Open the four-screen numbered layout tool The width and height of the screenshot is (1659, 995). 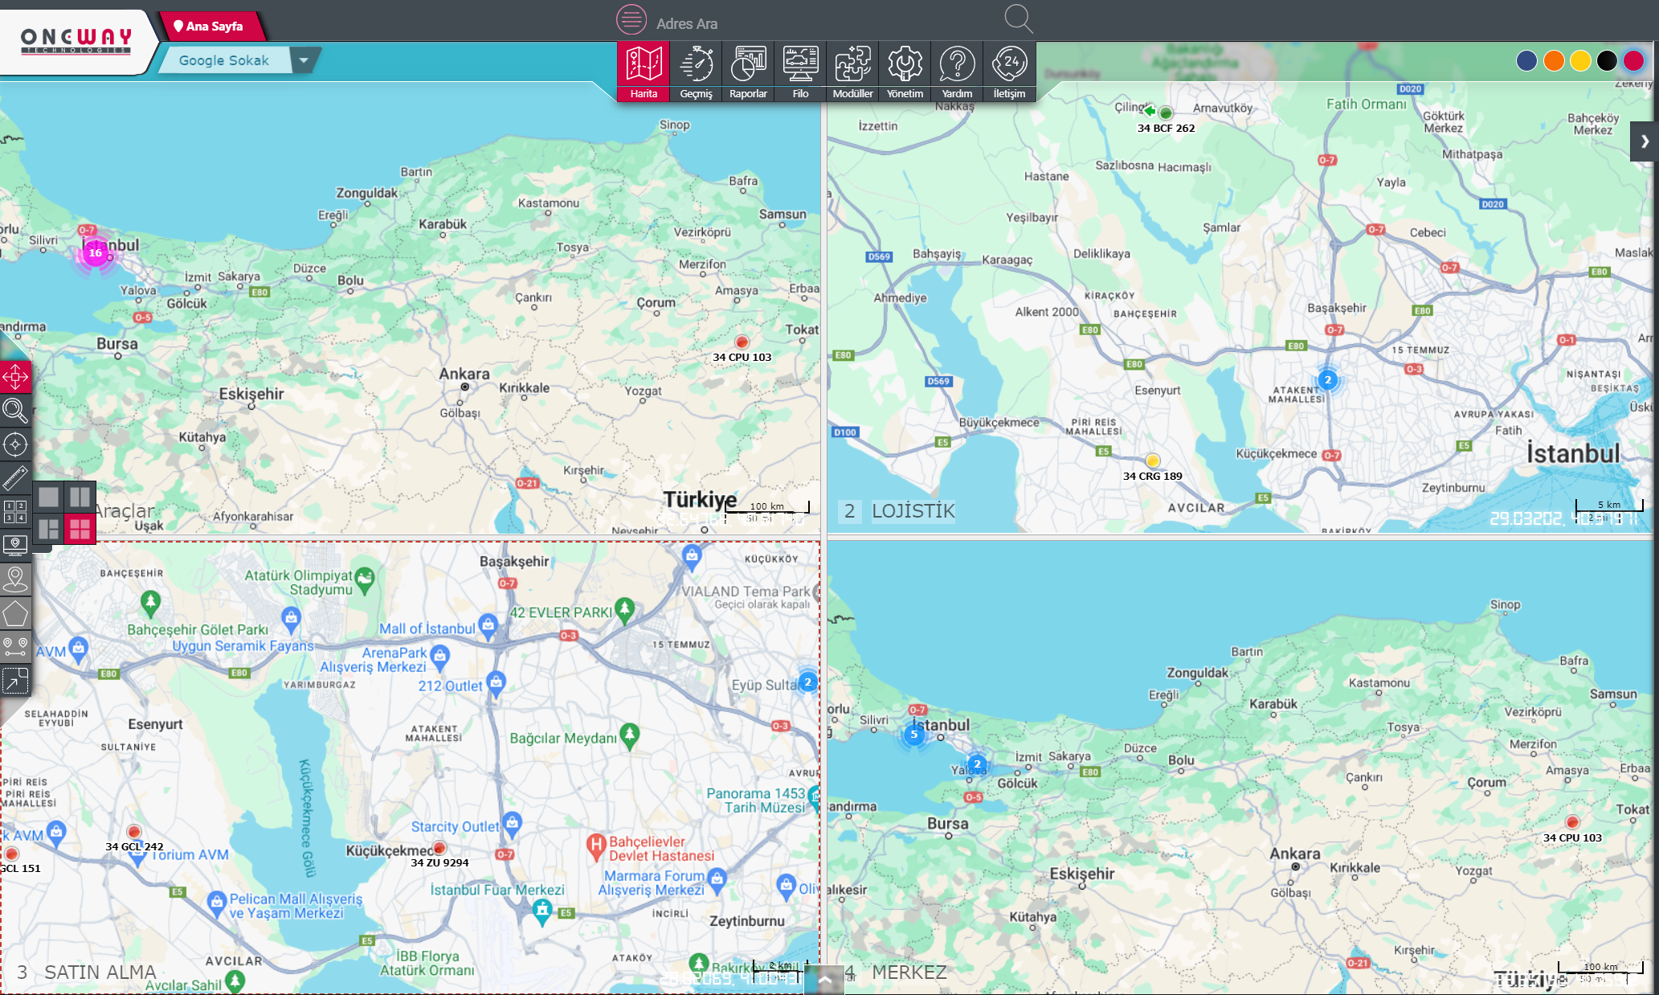[15, 511]
